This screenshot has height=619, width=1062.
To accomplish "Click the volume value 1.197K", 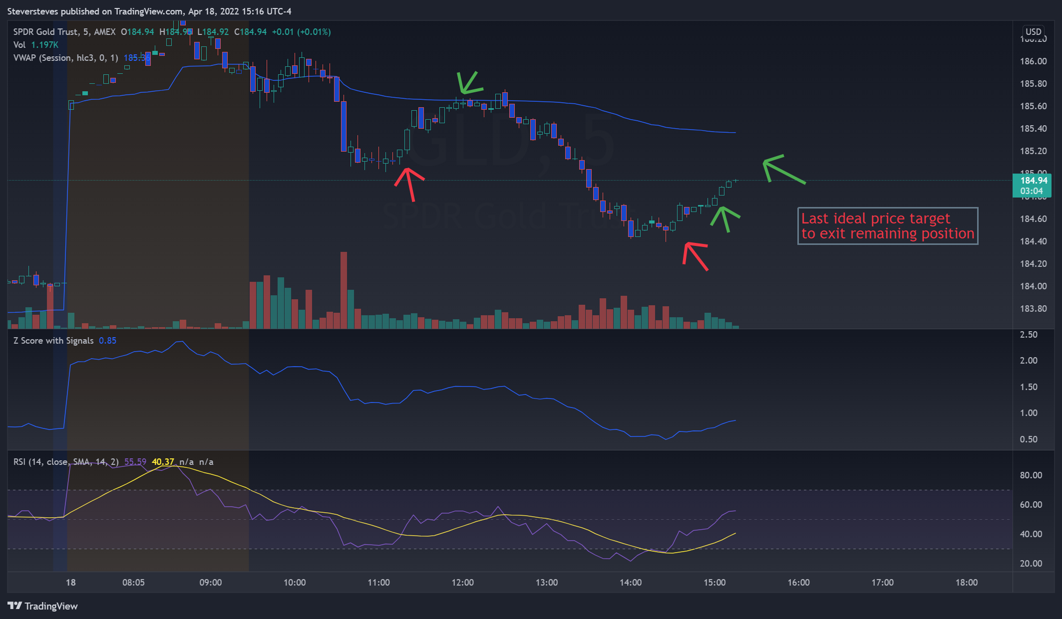I will (45, 45).
